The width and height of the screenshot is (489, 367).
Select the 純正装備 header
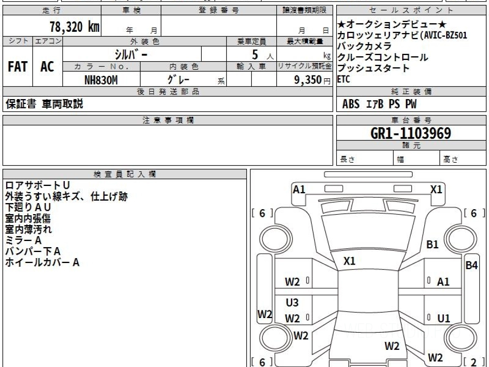(412, 92)
